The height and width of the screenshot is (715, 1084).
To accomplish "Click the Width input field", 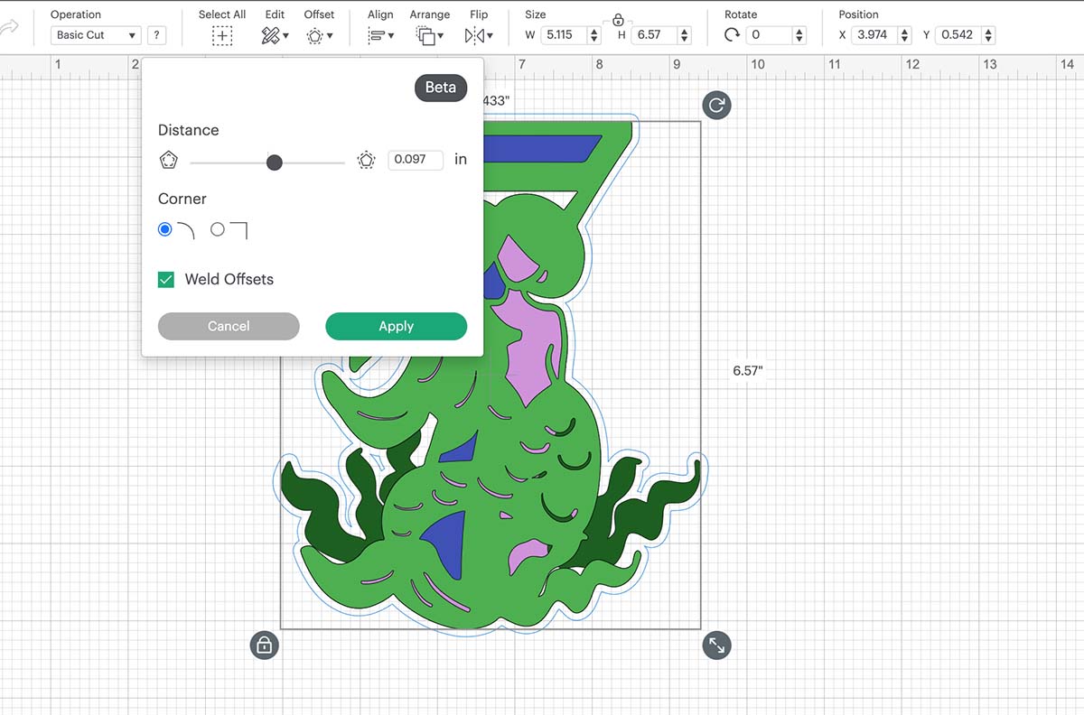I will (564, 35).
